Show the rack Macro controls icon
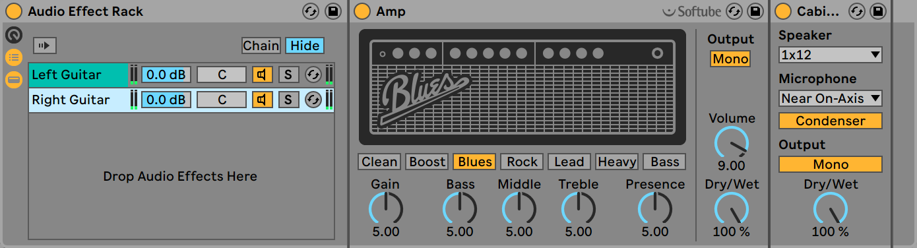The height and width of the screenshot is (248, 917). click(x=13, y=35)
